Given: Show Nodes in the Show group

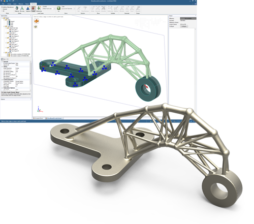Looking at the screenshot, I should coord(92,9).
